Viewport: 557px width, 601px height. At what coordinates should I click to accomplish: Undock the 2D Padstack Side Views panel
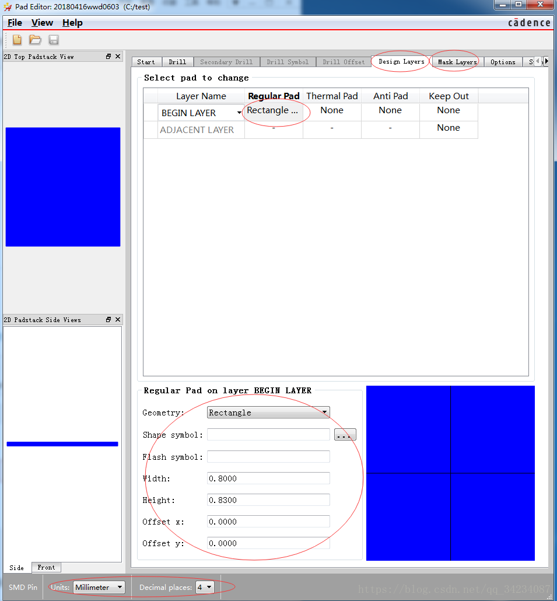point(108,320)
